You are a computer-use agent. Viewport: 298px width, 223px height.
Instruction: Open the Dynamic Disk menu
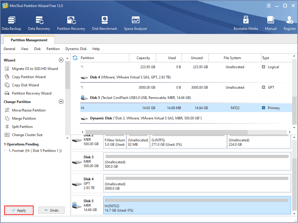(x=76, y=49)
